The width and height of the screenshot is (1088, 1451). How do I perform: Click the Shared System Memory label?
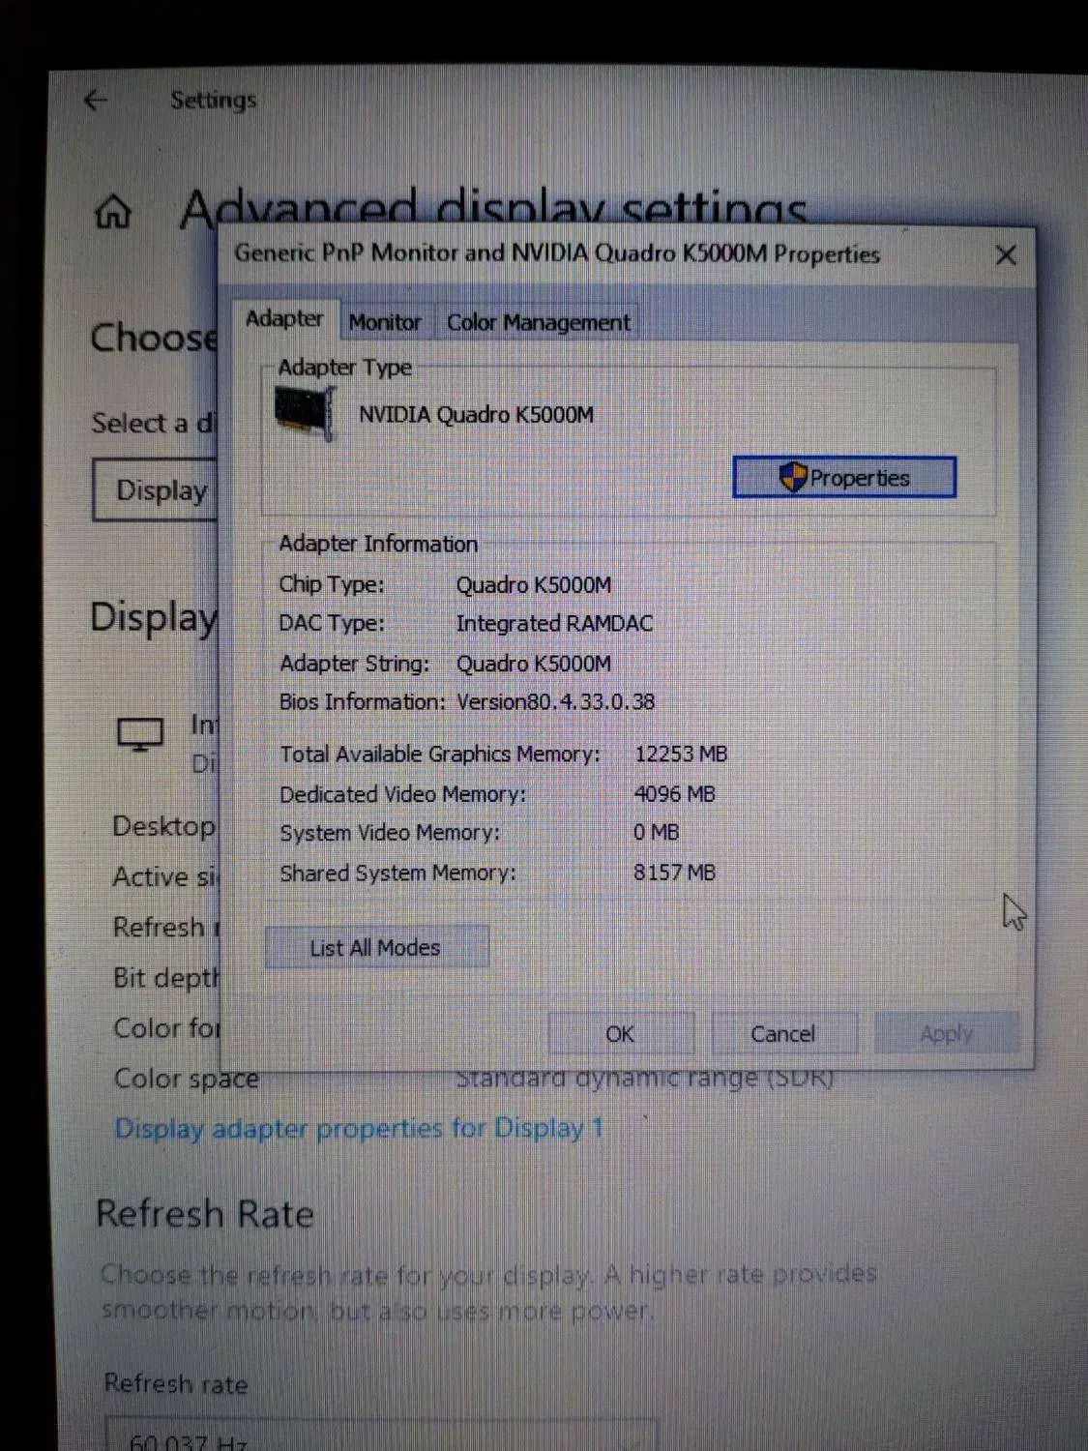click(x=397, y=873)
